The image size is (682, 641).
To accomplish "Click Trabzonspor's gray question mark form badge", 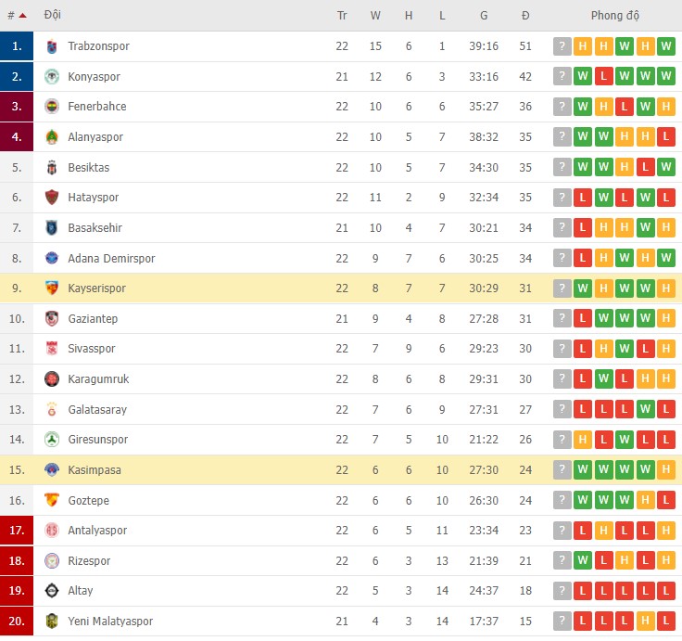I will tap(562, 46).
